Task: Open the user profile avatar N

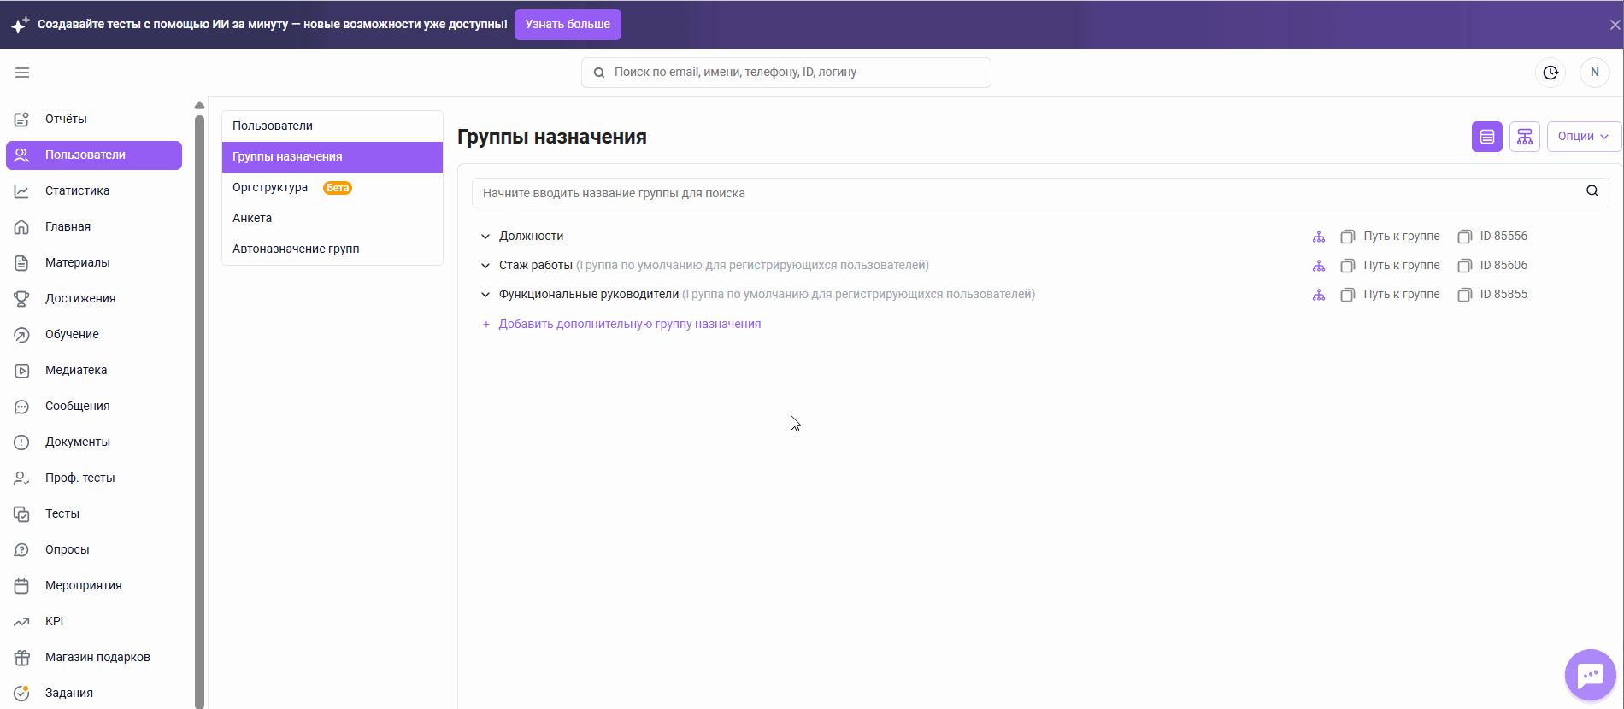Action: [x=1594, y=73]
